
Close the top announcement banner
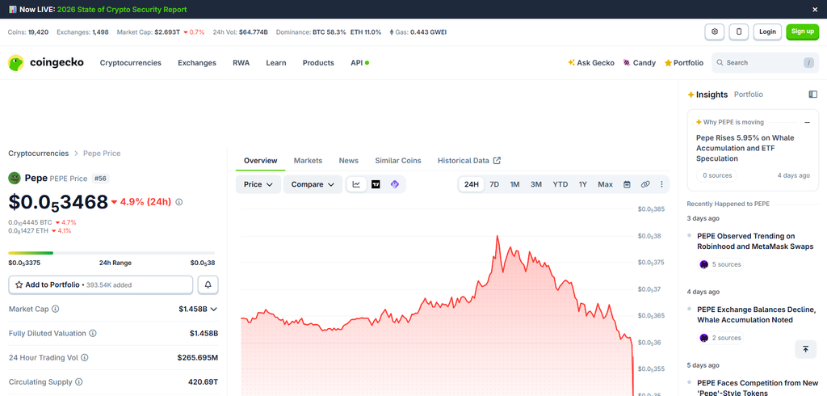click(x=815, y=10)
